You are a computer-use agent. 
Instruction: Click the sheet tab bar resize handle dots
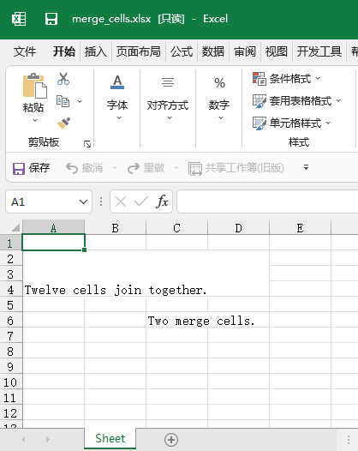pos(349,440)
